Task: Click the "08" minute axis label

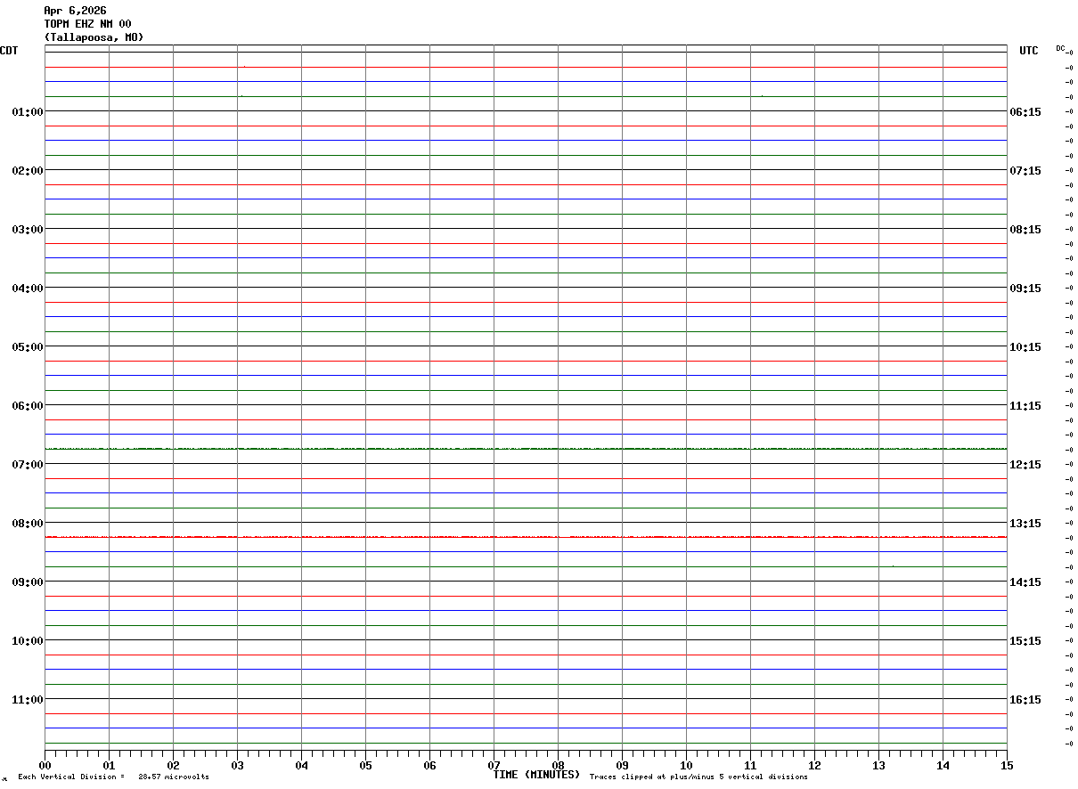Action: coord(559,765)
